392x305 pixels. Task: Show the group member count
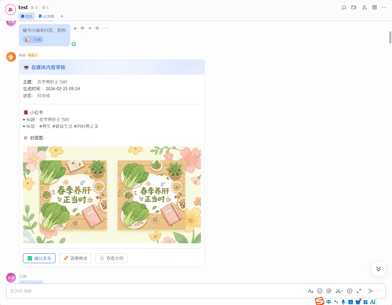pos(34,7)
